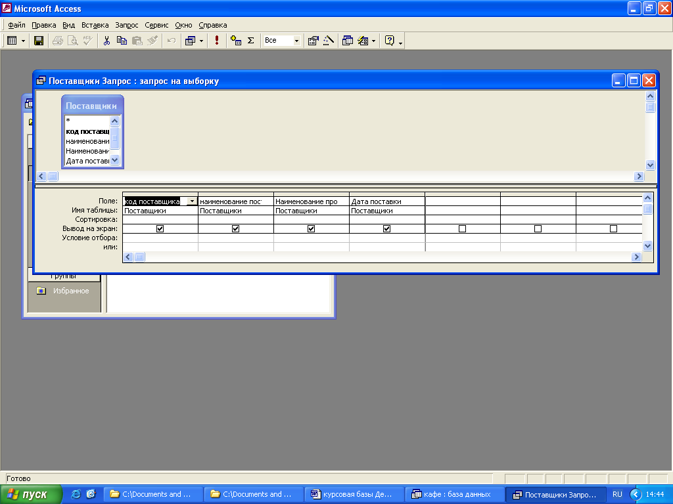
Task: Switch to курсовая базы Де taskbar button
Action: point(354,494)
